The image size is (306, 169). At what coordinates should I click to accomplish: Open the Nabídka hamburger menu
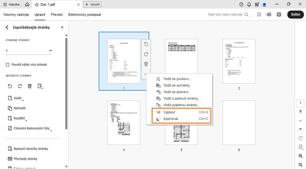(11, 5)
